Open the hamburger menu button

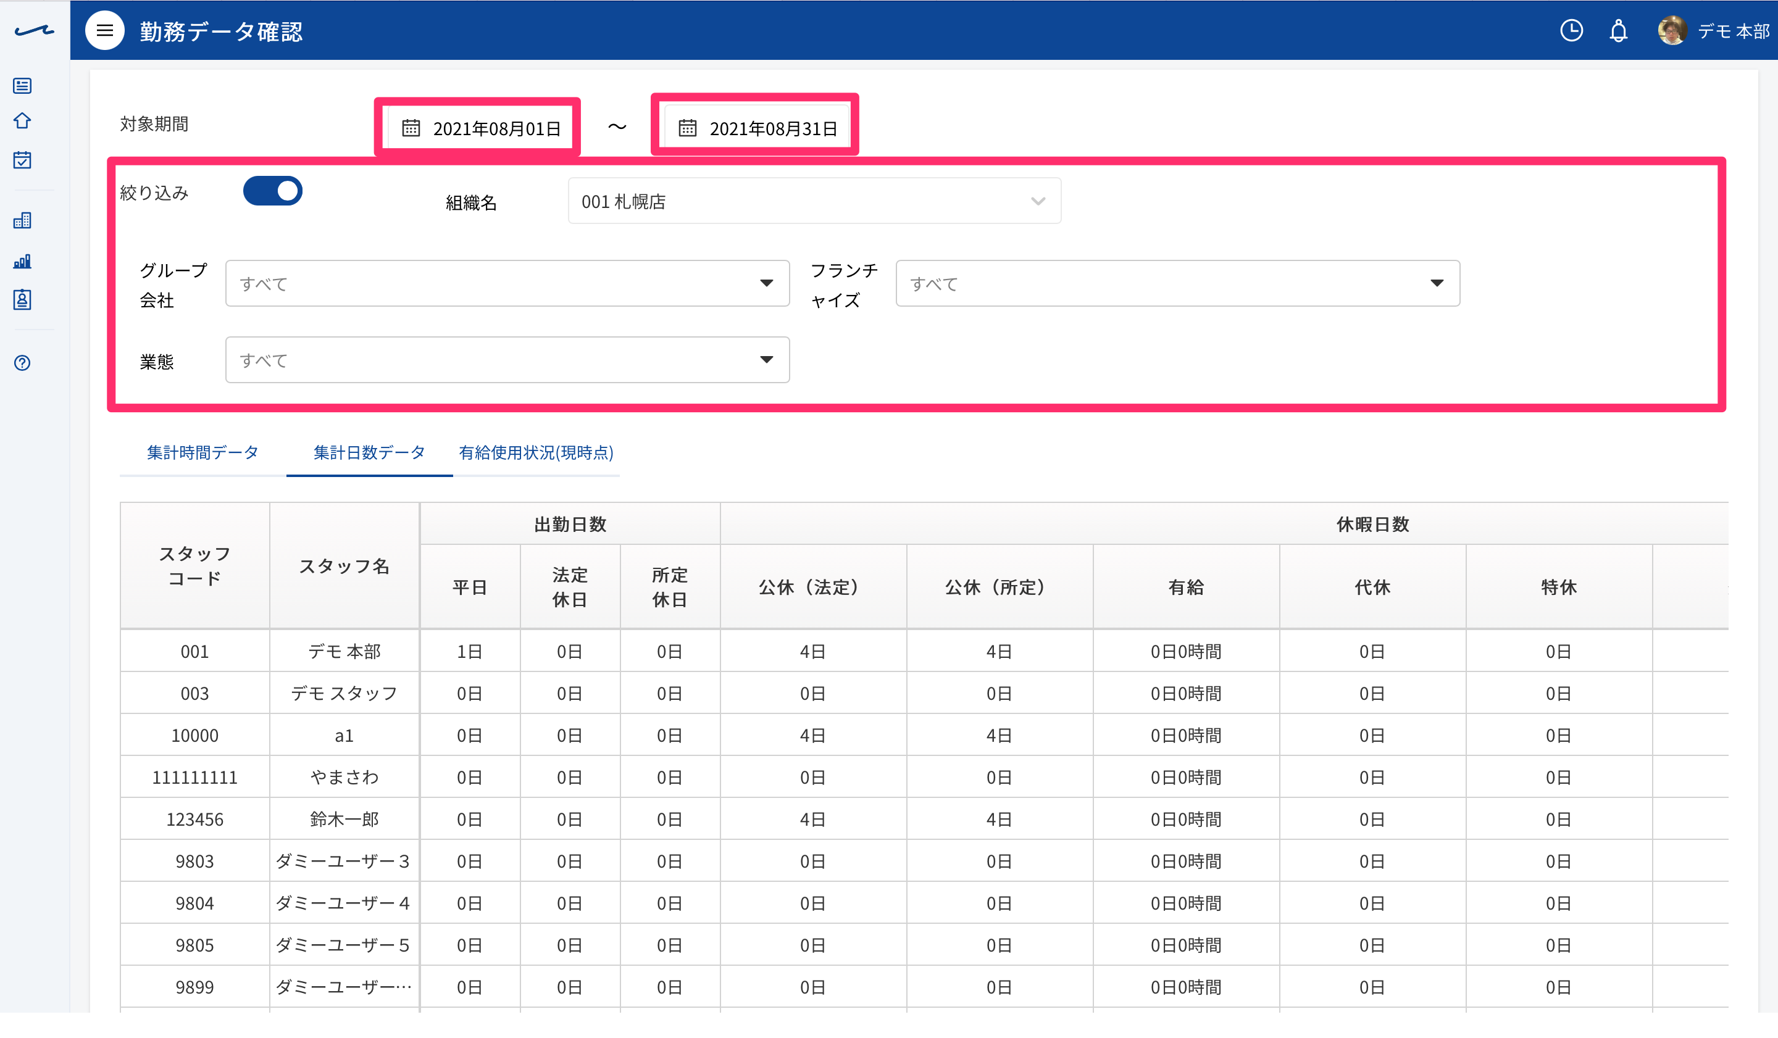tap(104, 30)
